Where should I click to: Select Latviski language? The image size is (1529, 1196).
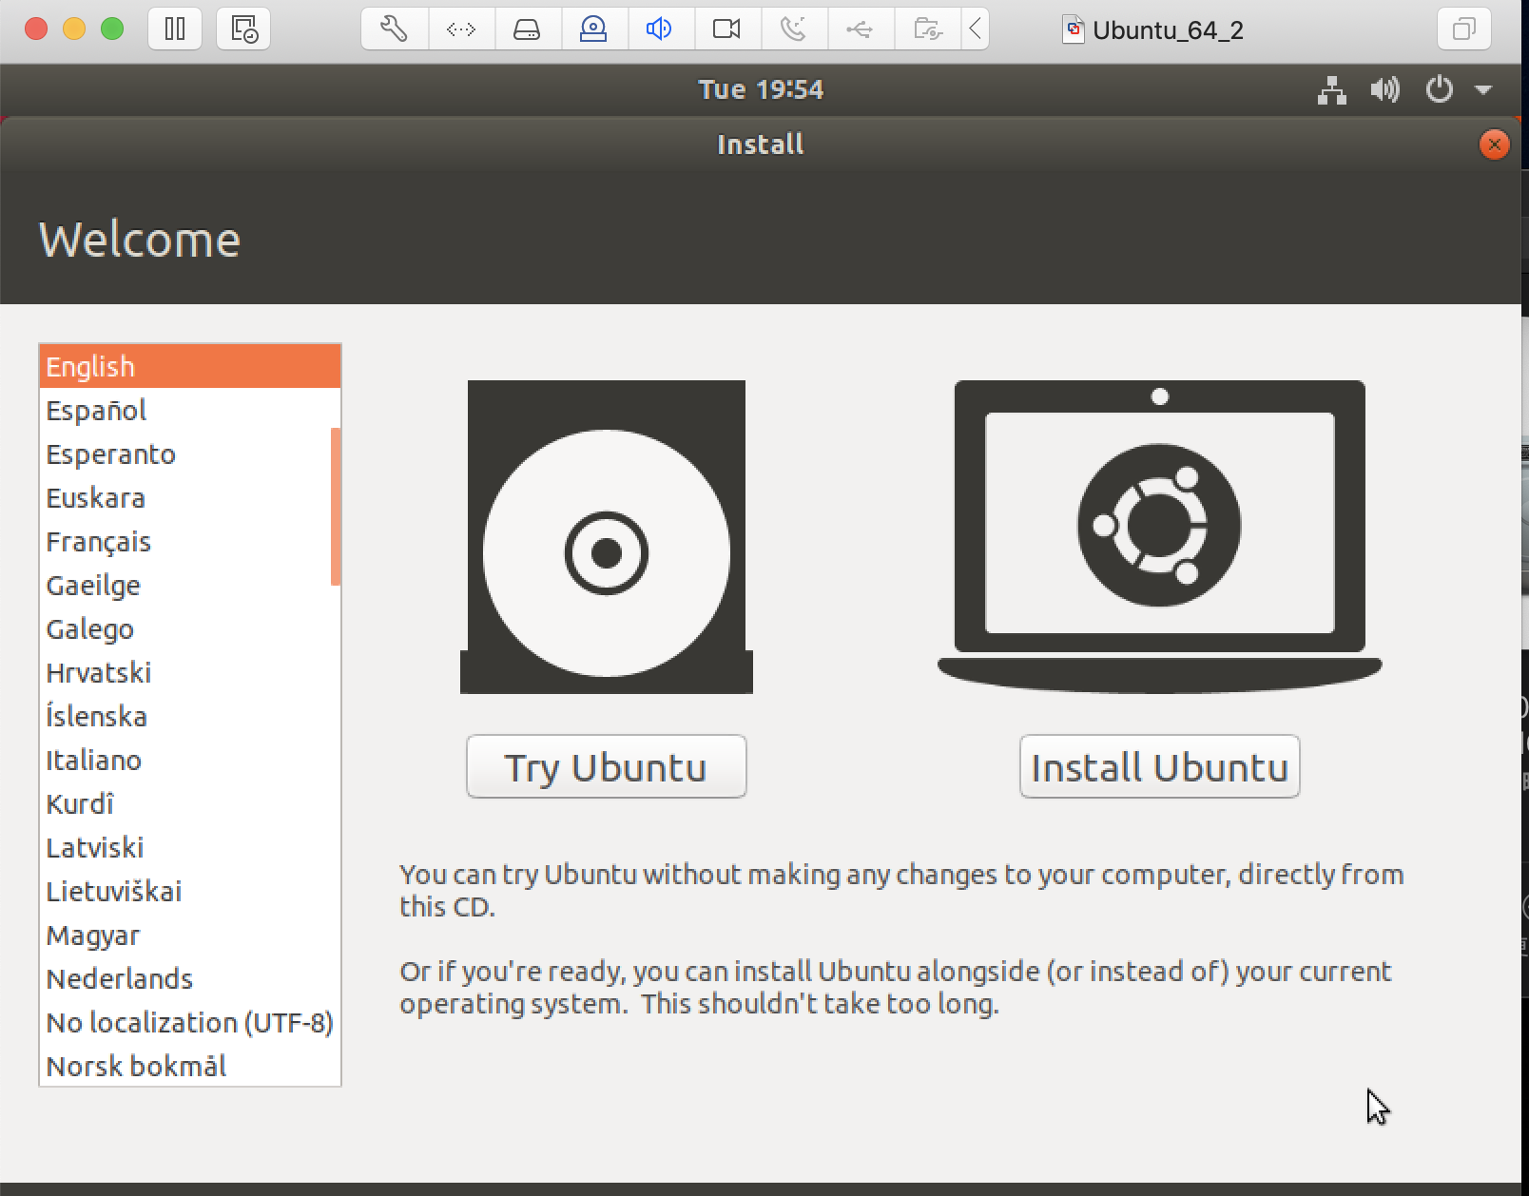(189, 847)
